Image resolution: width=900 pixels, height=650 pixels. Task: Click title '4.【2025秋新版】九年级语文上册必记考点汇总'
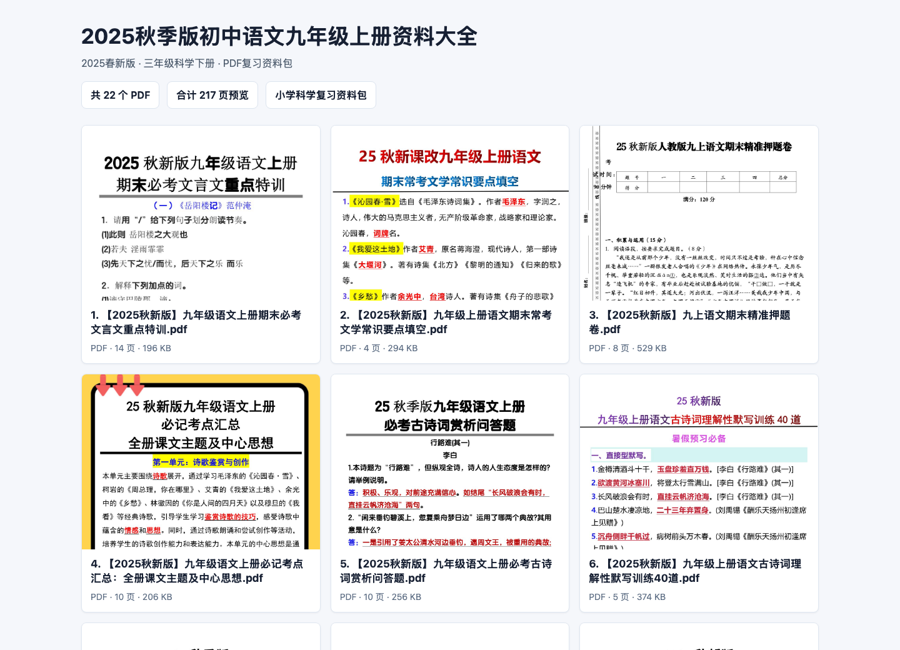point(197,571)
